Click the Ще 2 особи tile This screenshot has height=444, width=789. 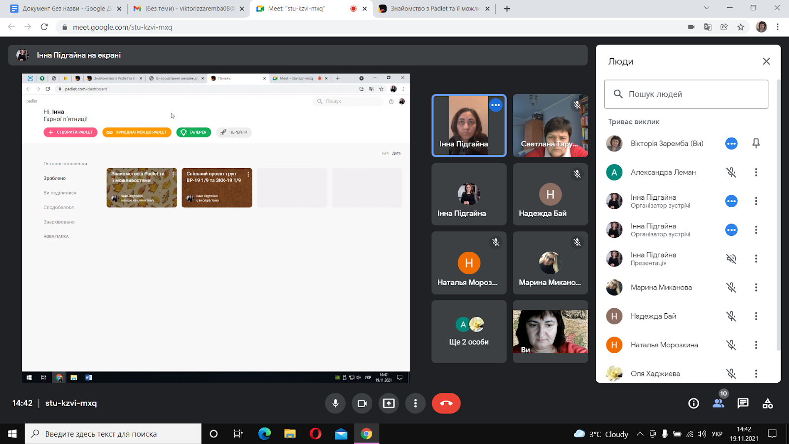coord(468,332)
